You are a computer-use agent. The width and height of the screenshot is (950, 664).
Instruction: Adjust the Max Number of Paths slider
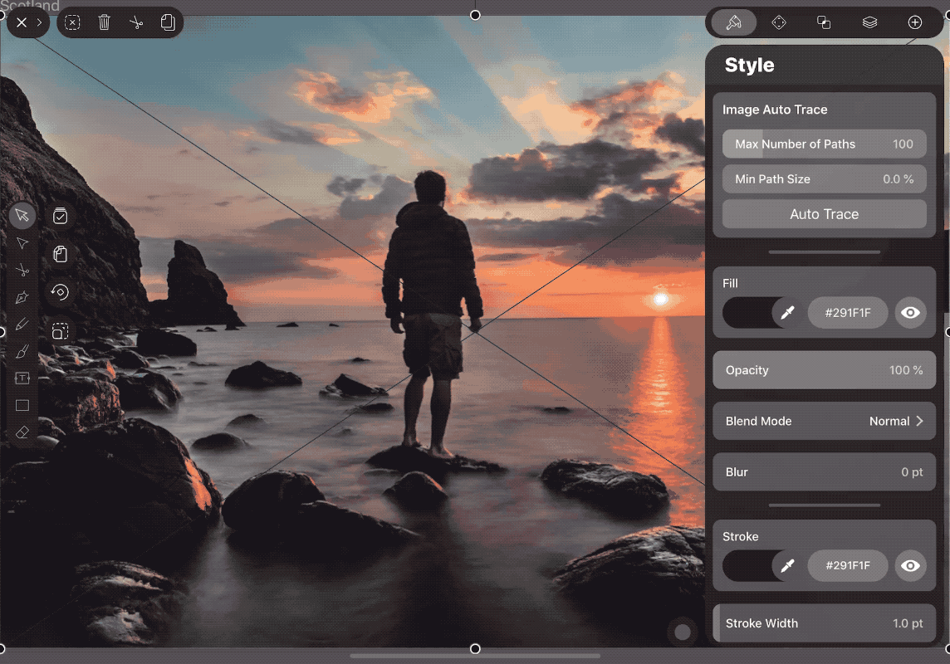[x=824, y=144]
